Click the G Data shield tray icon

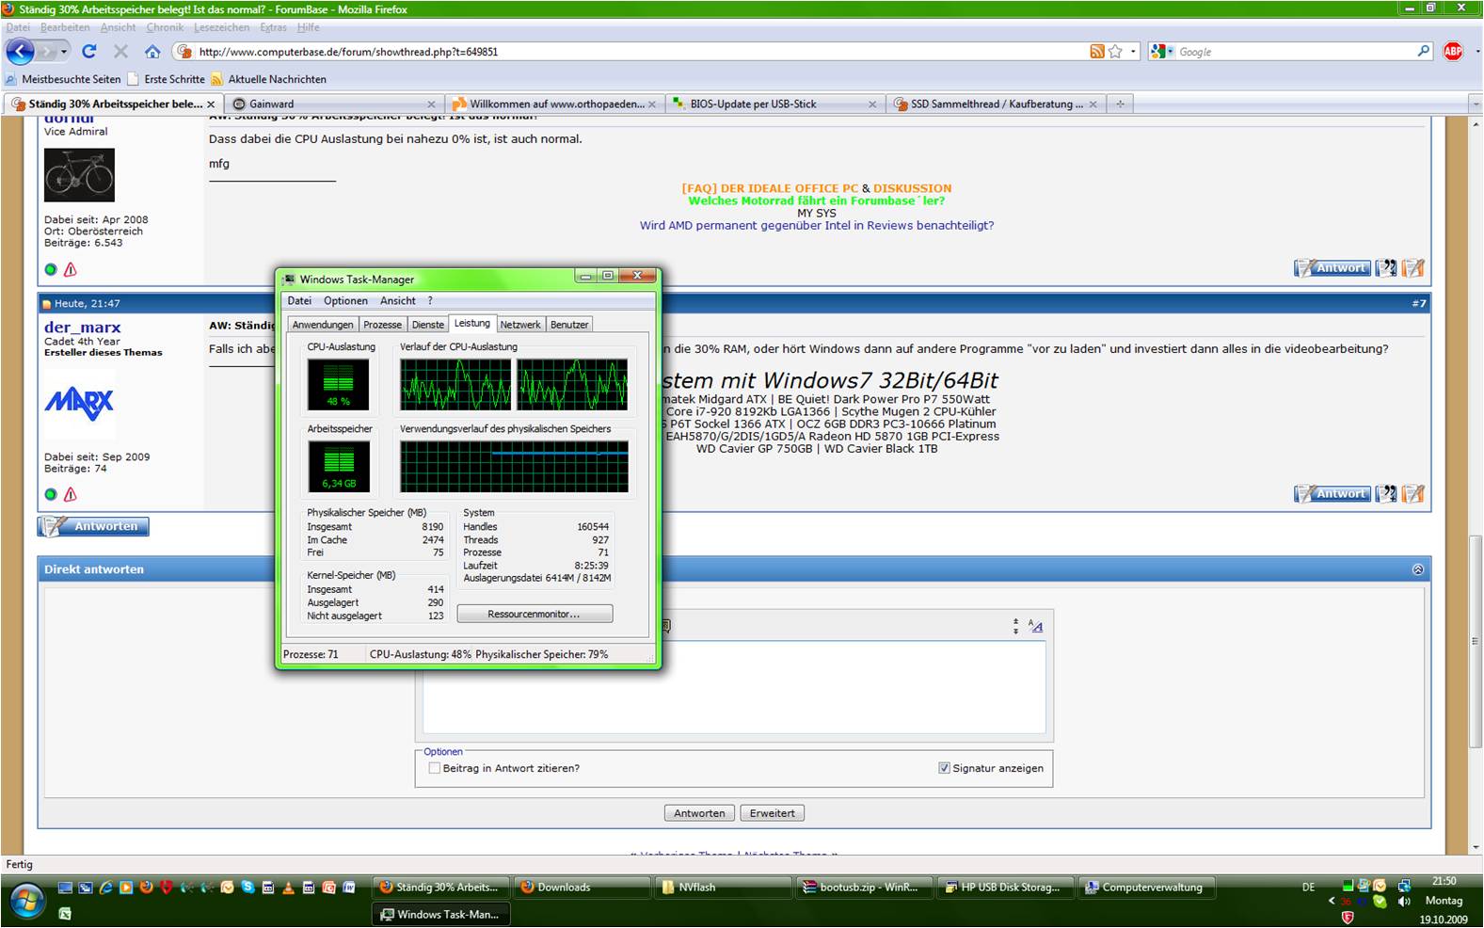pyautogui.click(x=1348, y=917)
